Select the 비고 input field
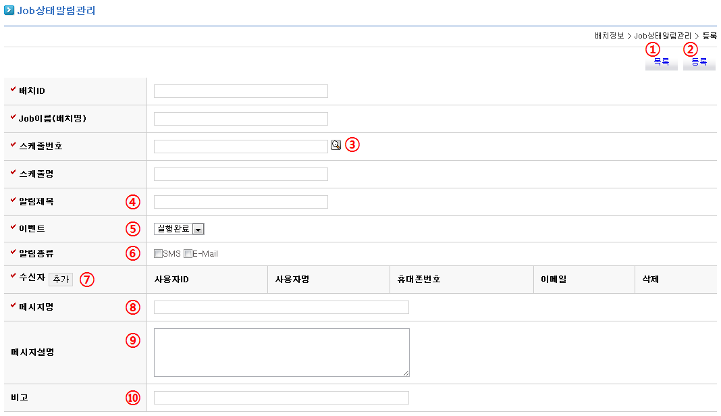This screenshot has height=416, width=721. [x=281, y=398]
